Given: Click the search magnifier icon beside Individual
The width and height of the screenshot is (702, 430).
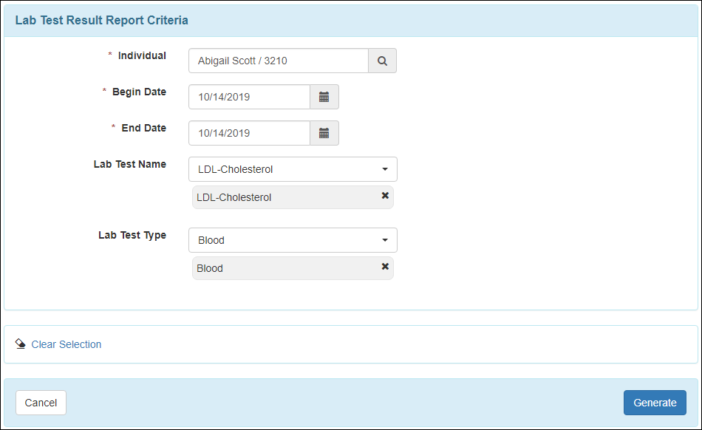Looking at the screenshot, I should (382, 61).
